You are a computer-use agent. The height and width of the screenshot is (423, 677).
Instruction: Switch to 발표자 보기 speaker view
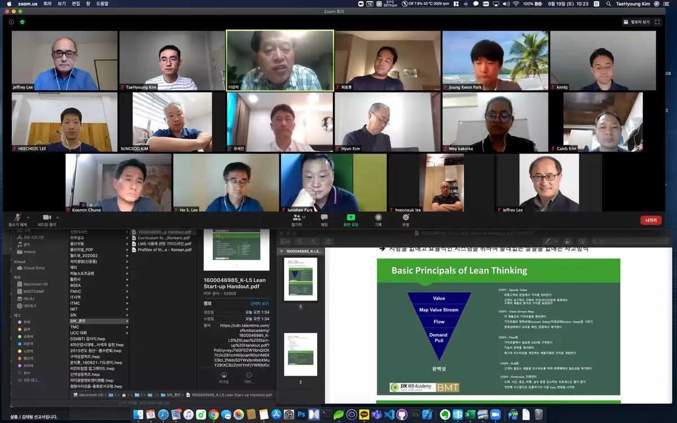(x=636, y=22)
